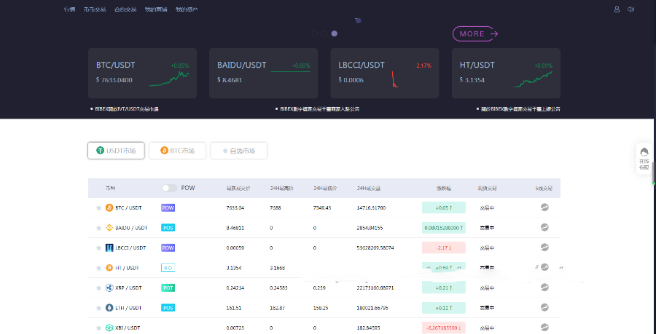Open K-line chart for BAIDU / USDT
Viewport: 656px width, 334px height.
(x=544, y=227)
